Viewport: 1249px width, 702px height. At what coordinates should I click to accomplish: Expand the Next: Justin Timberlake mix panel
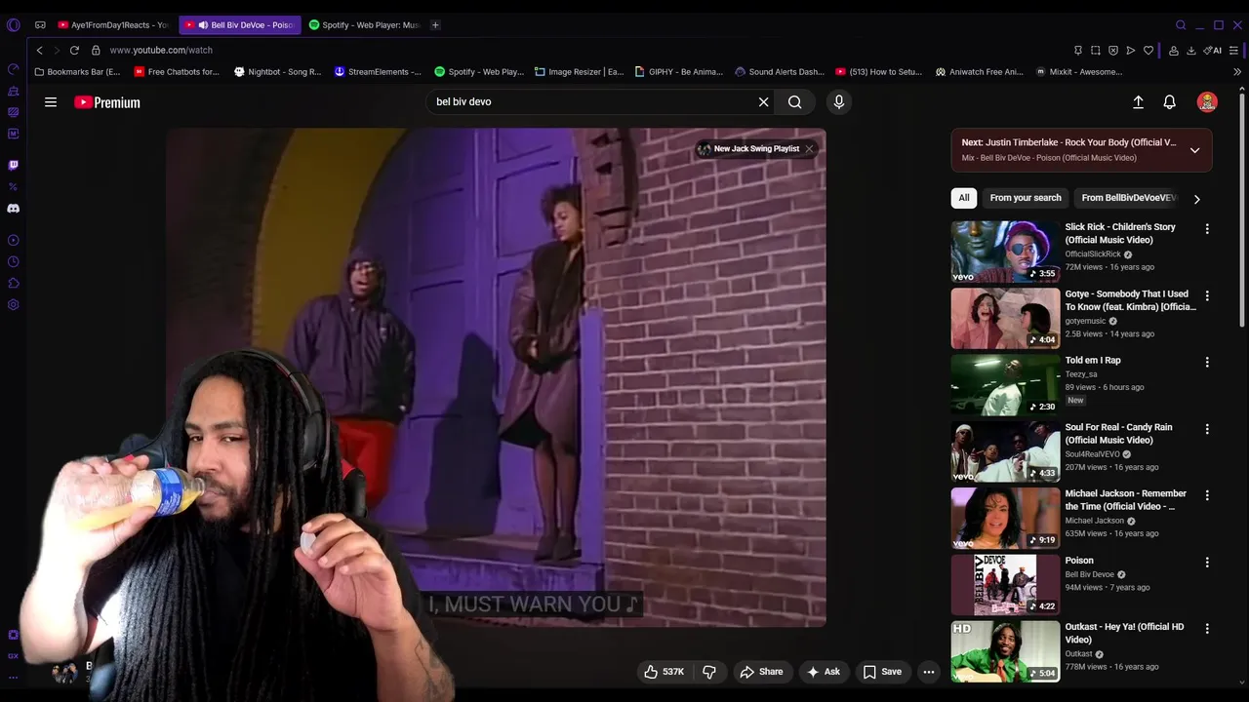coord(1194,150)
